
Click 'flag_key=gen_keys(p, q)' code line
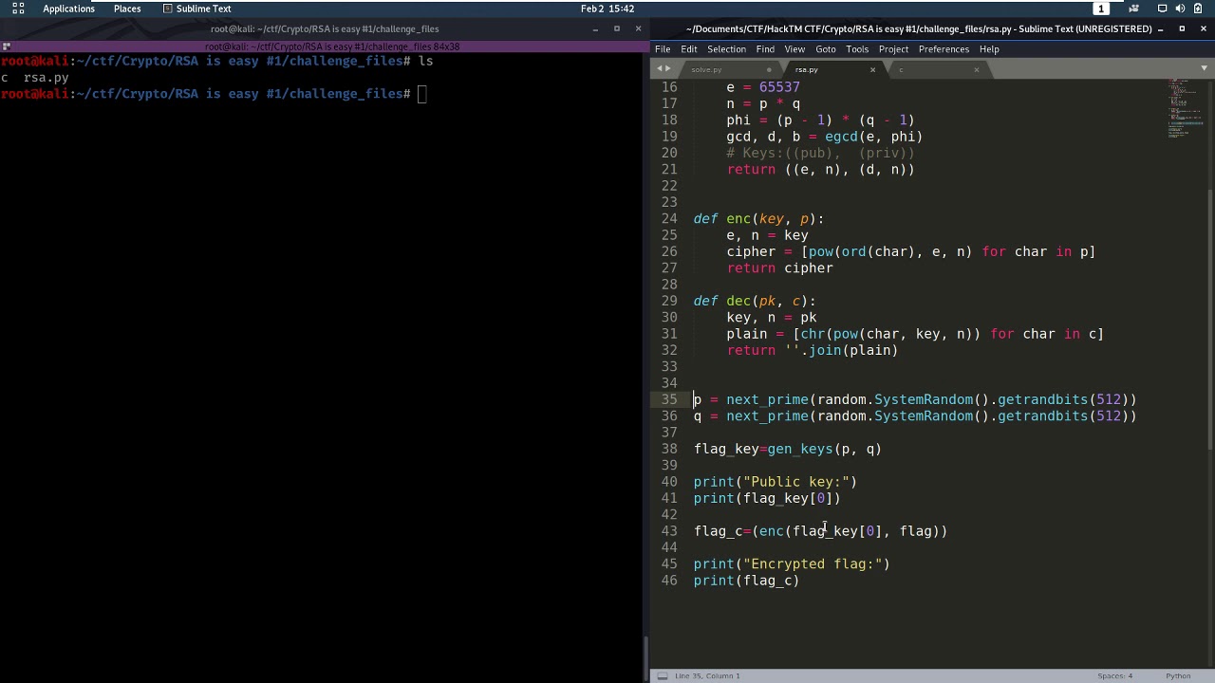tap(787, 450)
